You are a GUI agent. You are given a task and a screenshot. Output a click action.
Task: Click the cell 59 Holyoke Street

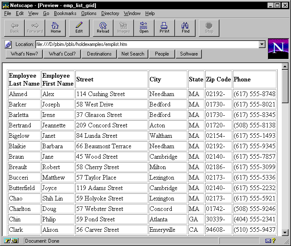coord(111,198)
